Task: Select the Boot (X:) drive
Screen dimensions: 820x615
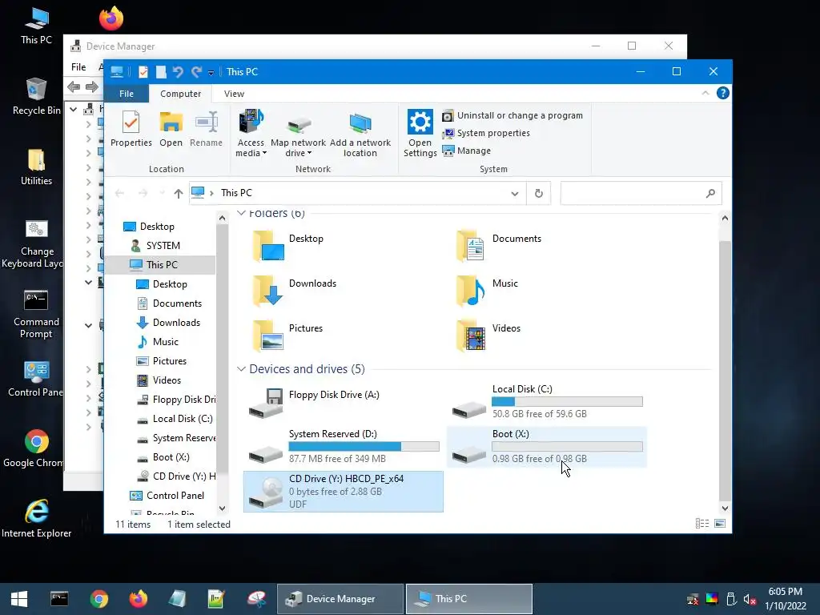Action: point(547,447)
